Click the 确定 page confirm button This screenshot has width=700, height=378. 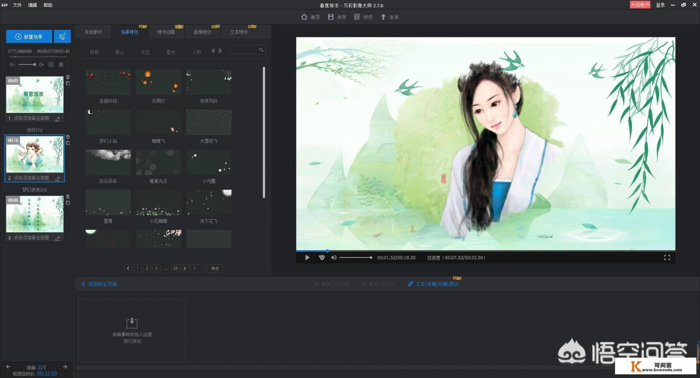coord(215,268)
